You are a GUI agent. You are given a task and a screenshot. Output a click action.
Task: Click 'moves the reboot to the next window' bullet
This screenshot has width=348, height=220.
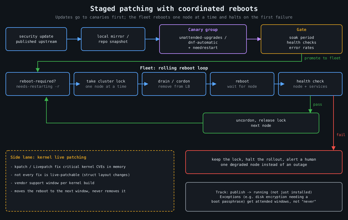68,191
